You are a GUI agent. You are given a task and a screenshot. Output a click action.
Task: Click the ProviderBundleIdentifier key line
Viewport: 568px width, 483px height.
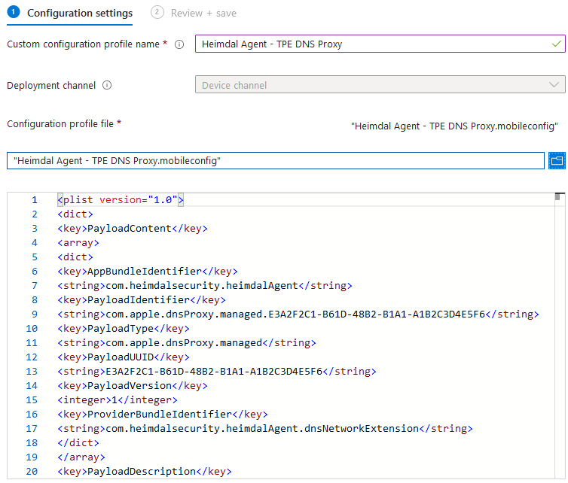point(162,415)
